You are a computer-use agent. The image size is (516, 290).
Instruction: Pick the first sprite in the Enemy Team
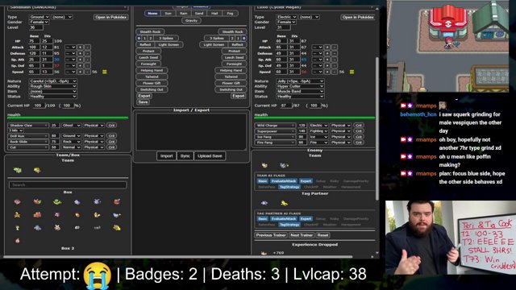[264, 165]
